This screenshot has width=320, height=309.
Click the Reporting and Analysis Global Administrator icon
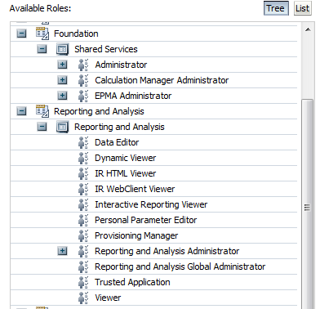[x=83, y=266]
